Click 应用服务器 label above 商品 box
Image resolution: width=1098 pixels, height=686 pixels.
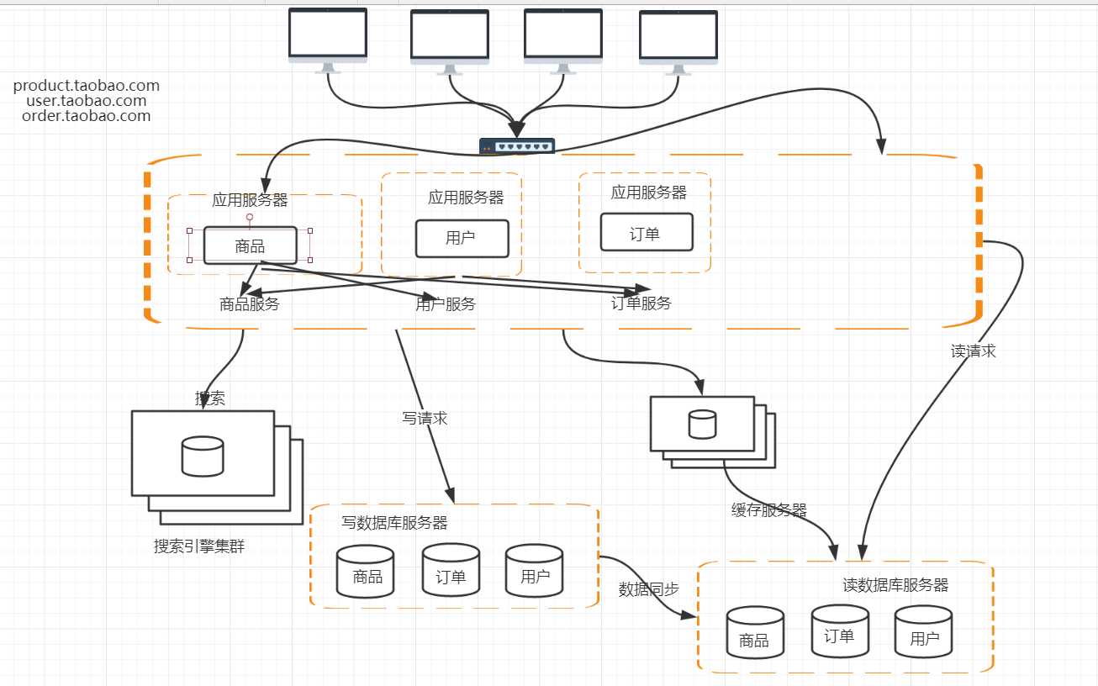(250, 200)
